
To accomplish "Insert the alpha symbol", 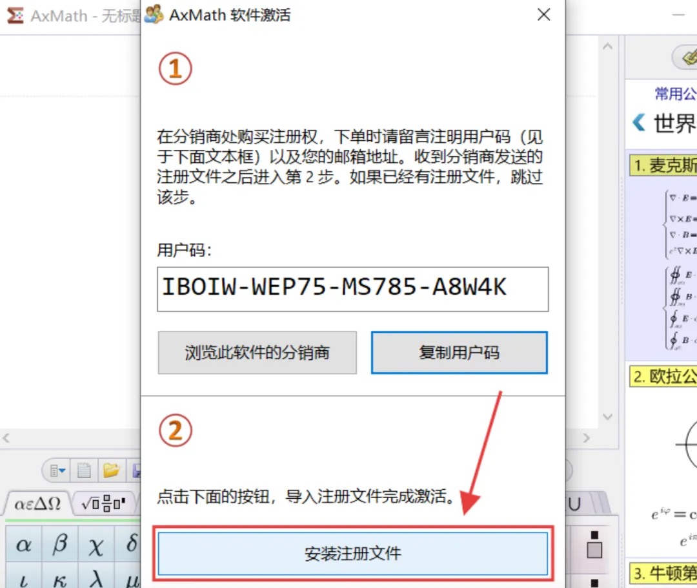I will (24, 544).
